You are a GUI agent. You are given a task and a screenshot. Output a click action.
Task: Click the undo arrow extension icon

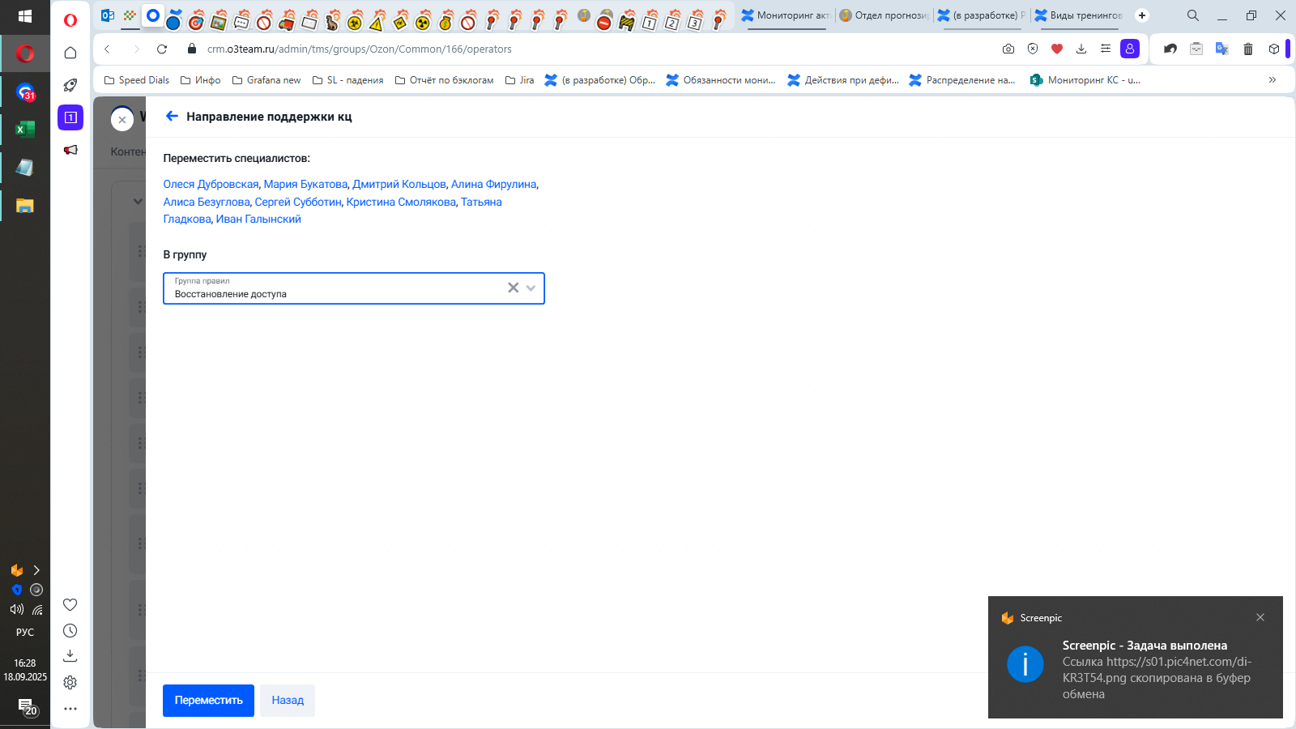(1170, 49)
